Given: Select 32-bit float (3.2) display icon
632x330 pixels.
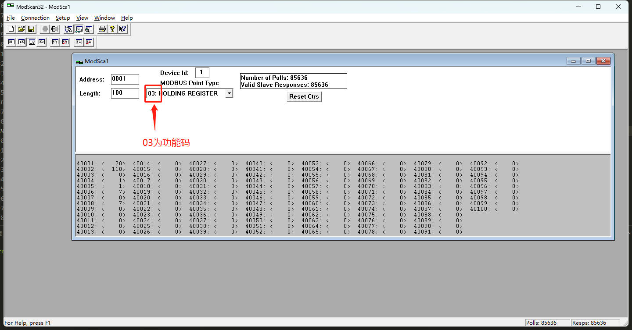Looking at the screenshot, I should pyautogui.click(x=55, y=42).
